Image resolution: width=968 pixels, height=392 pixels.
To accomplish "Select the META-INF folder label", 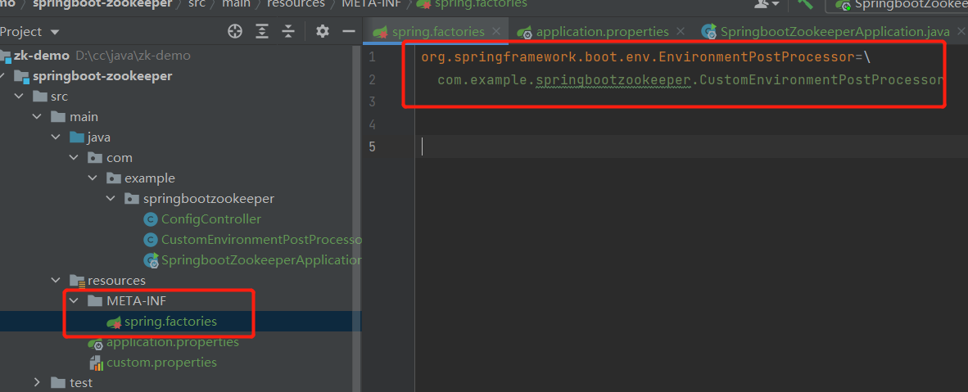I will click(137, 300).
